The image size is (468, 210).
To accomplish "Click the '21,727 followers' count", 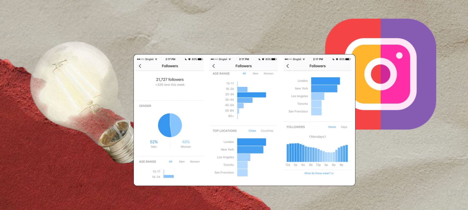I will click(170, 79).
